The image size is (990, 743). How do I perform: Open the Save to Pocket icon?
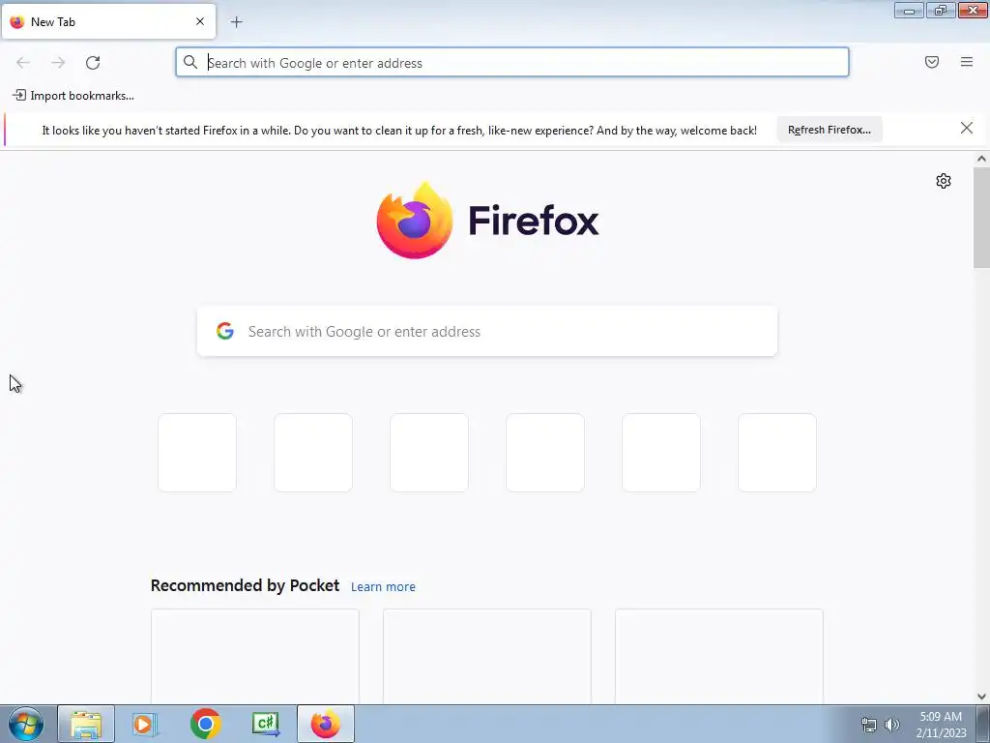(932, 62)
